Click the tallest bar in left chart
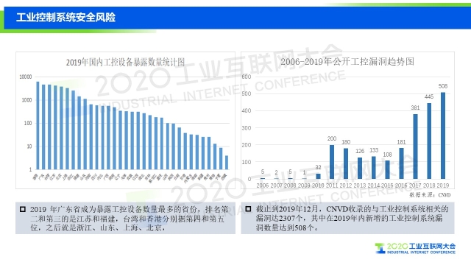Screen dimensions: 471x265 [38, 126]
